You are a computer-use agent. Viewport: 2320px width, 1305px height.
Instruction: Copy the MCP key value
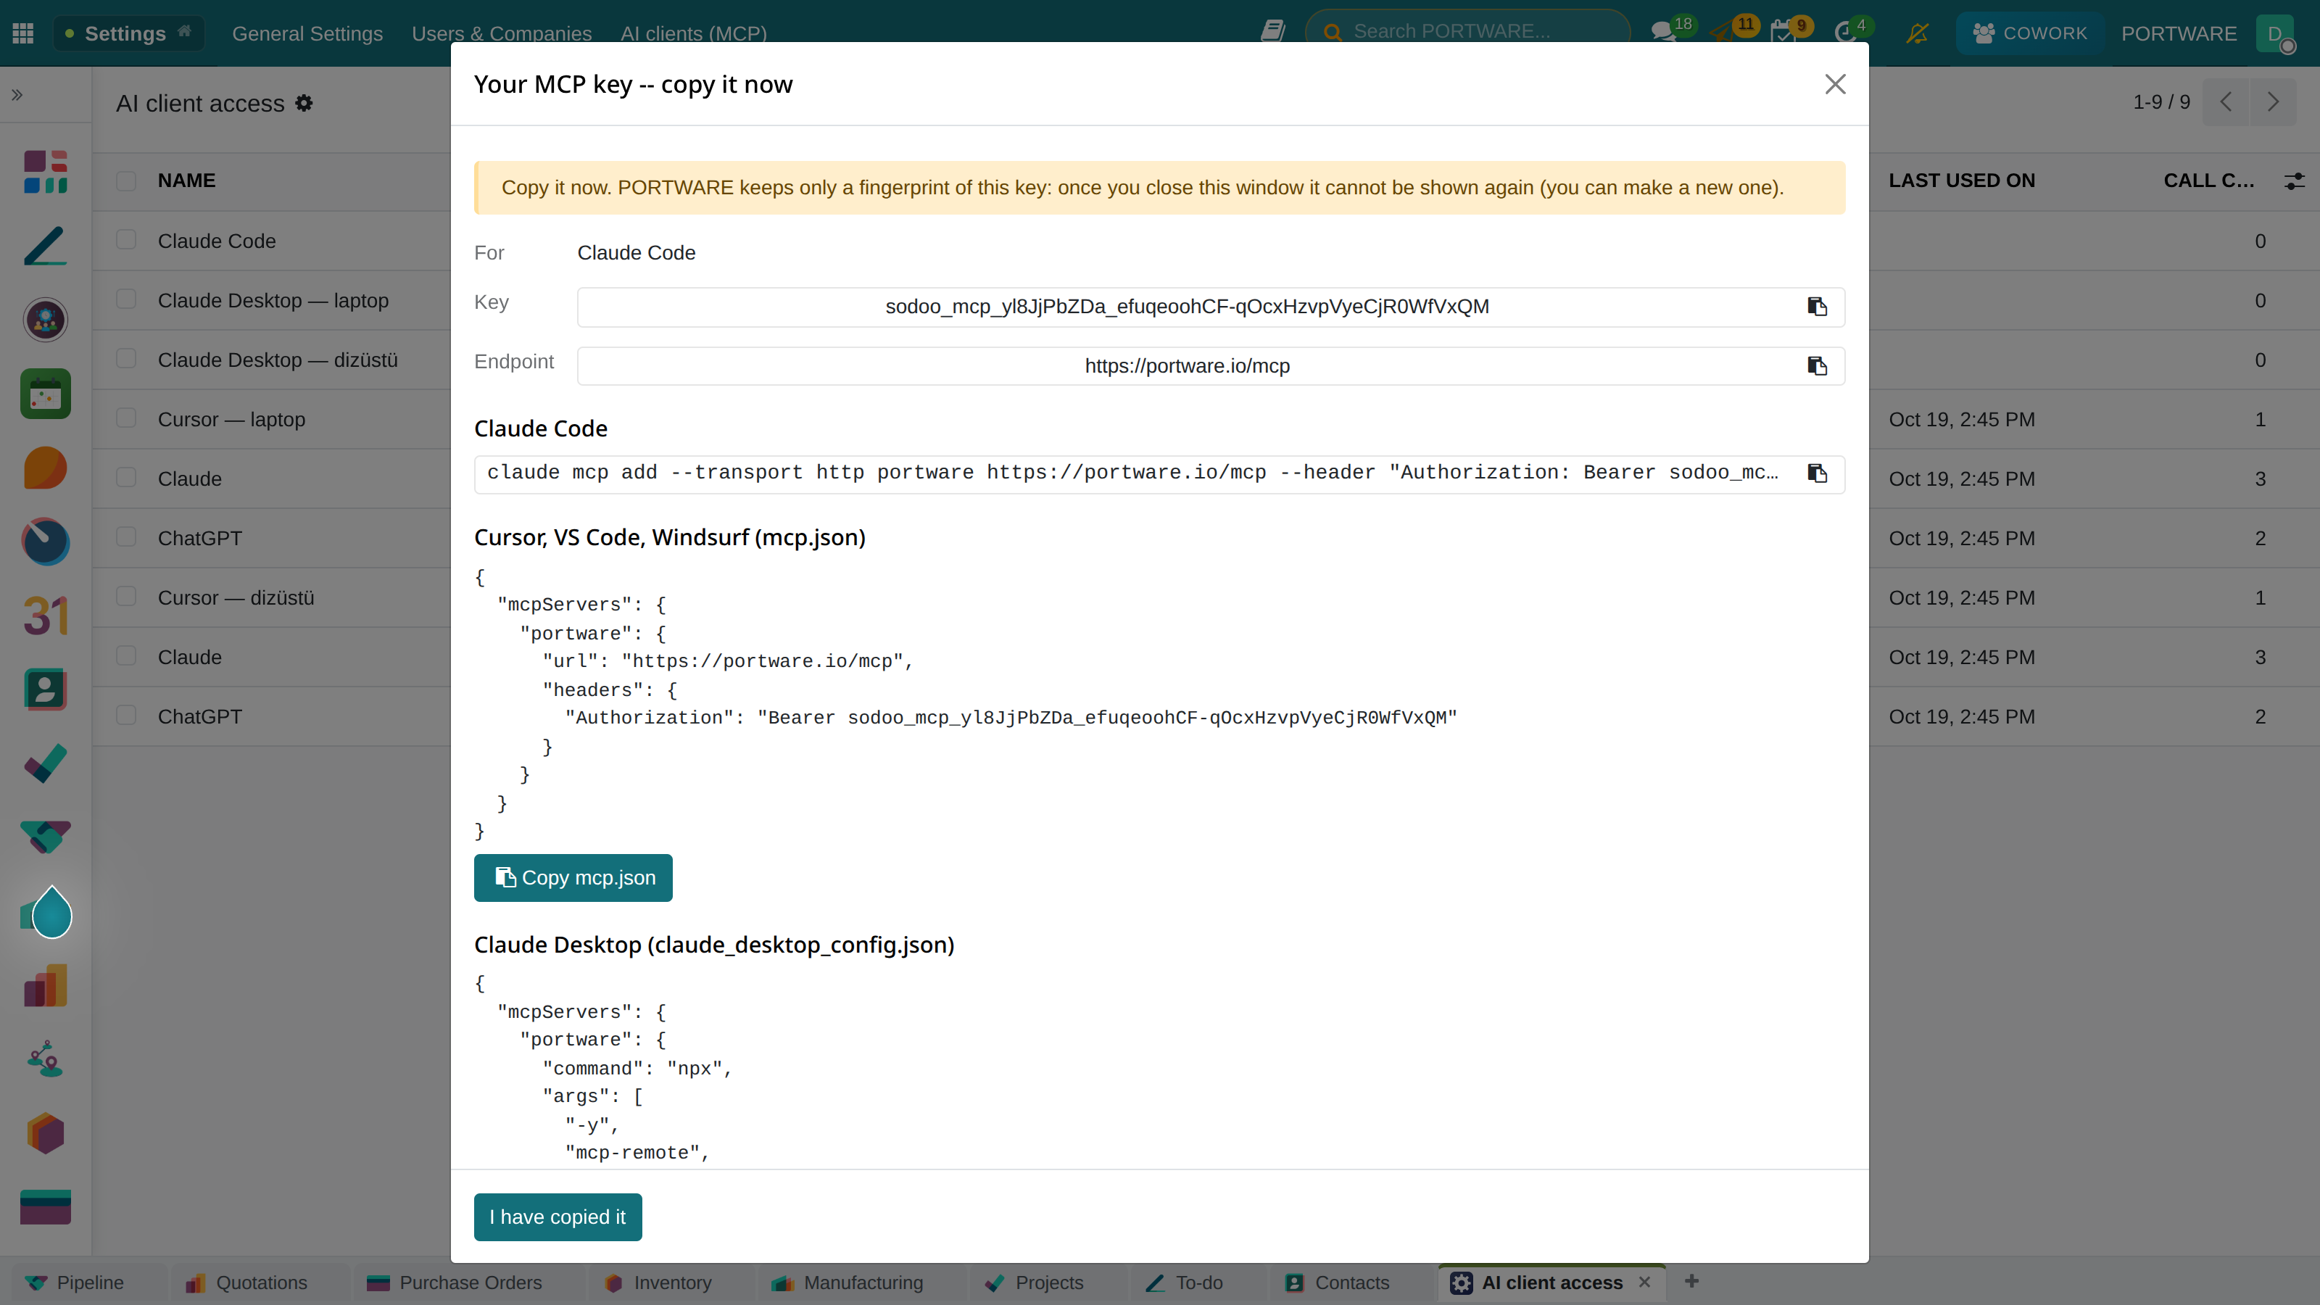1817,306
